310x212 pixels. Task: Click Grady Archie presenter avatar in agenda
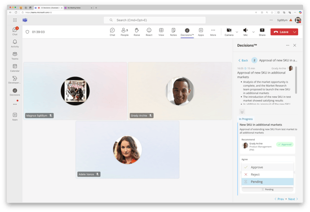pos(291,68)
